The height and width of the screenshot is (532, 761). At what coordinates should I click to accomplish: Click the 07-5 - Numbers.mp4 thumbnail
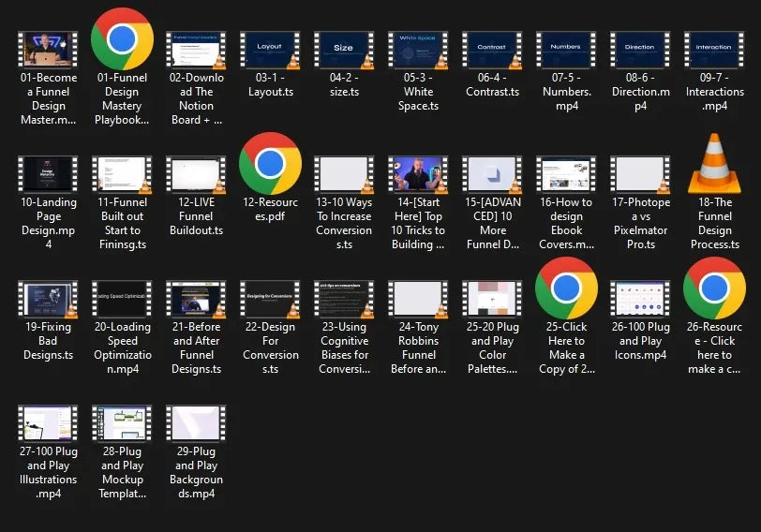pos(566,49)
